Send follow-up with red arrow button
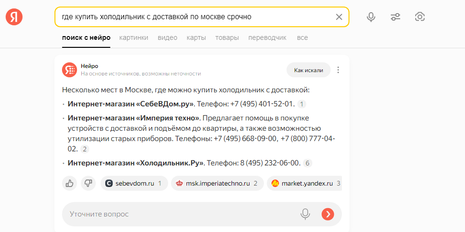This screenshot has width=465, height=232. (328, 214)
